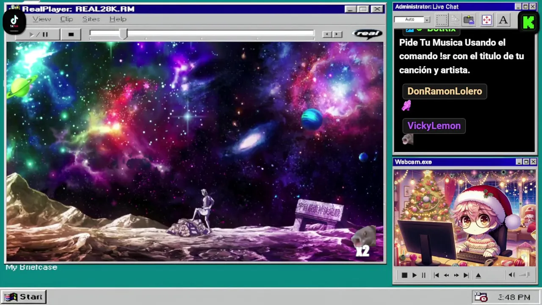Open the Help menu in RealPlayer
Image resolution: width=542 pixels, height=305 pixels.
tap(118, 19)
